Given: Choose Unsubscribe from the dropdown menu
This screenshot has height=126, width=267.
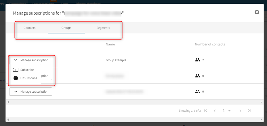Looking at the screenshot, I should [28, 78].
